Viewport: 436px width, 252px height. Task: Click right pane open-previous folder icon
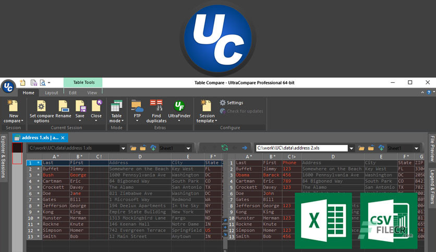tap(371, 148)
